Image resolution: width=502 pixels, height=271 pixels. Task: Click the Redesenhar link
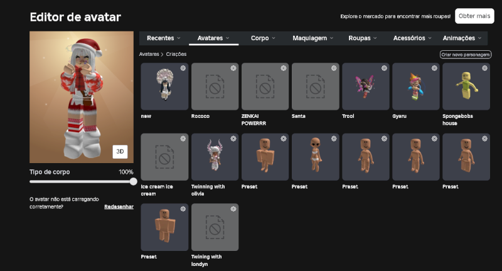[x=119, y=206]
